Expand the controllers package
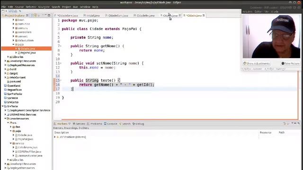Image resolution: width=303 pixels, height=170 pixels. pyautogui.click(x=13, y=32)
